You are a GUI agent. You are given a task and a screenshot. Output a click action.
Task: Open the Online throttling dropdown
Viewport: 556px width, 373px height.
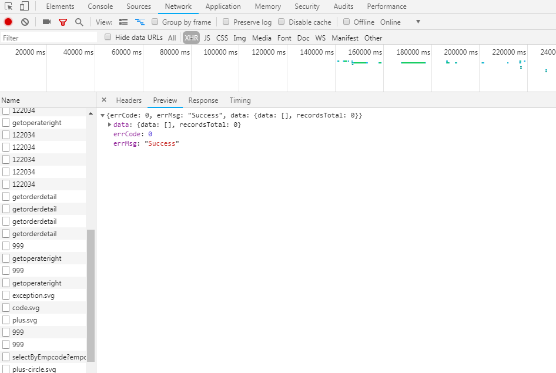click(x=400, y=22)
